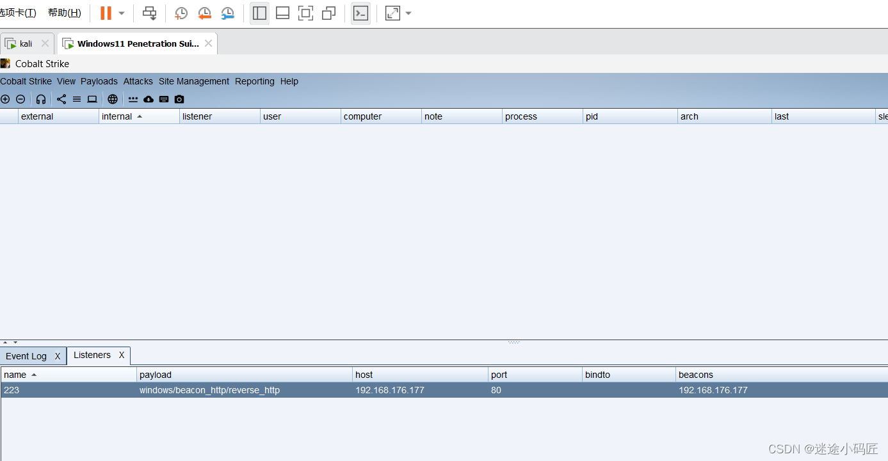Sort sessions by note column header
Screen dimensions: 888x461
pos(462,116)
